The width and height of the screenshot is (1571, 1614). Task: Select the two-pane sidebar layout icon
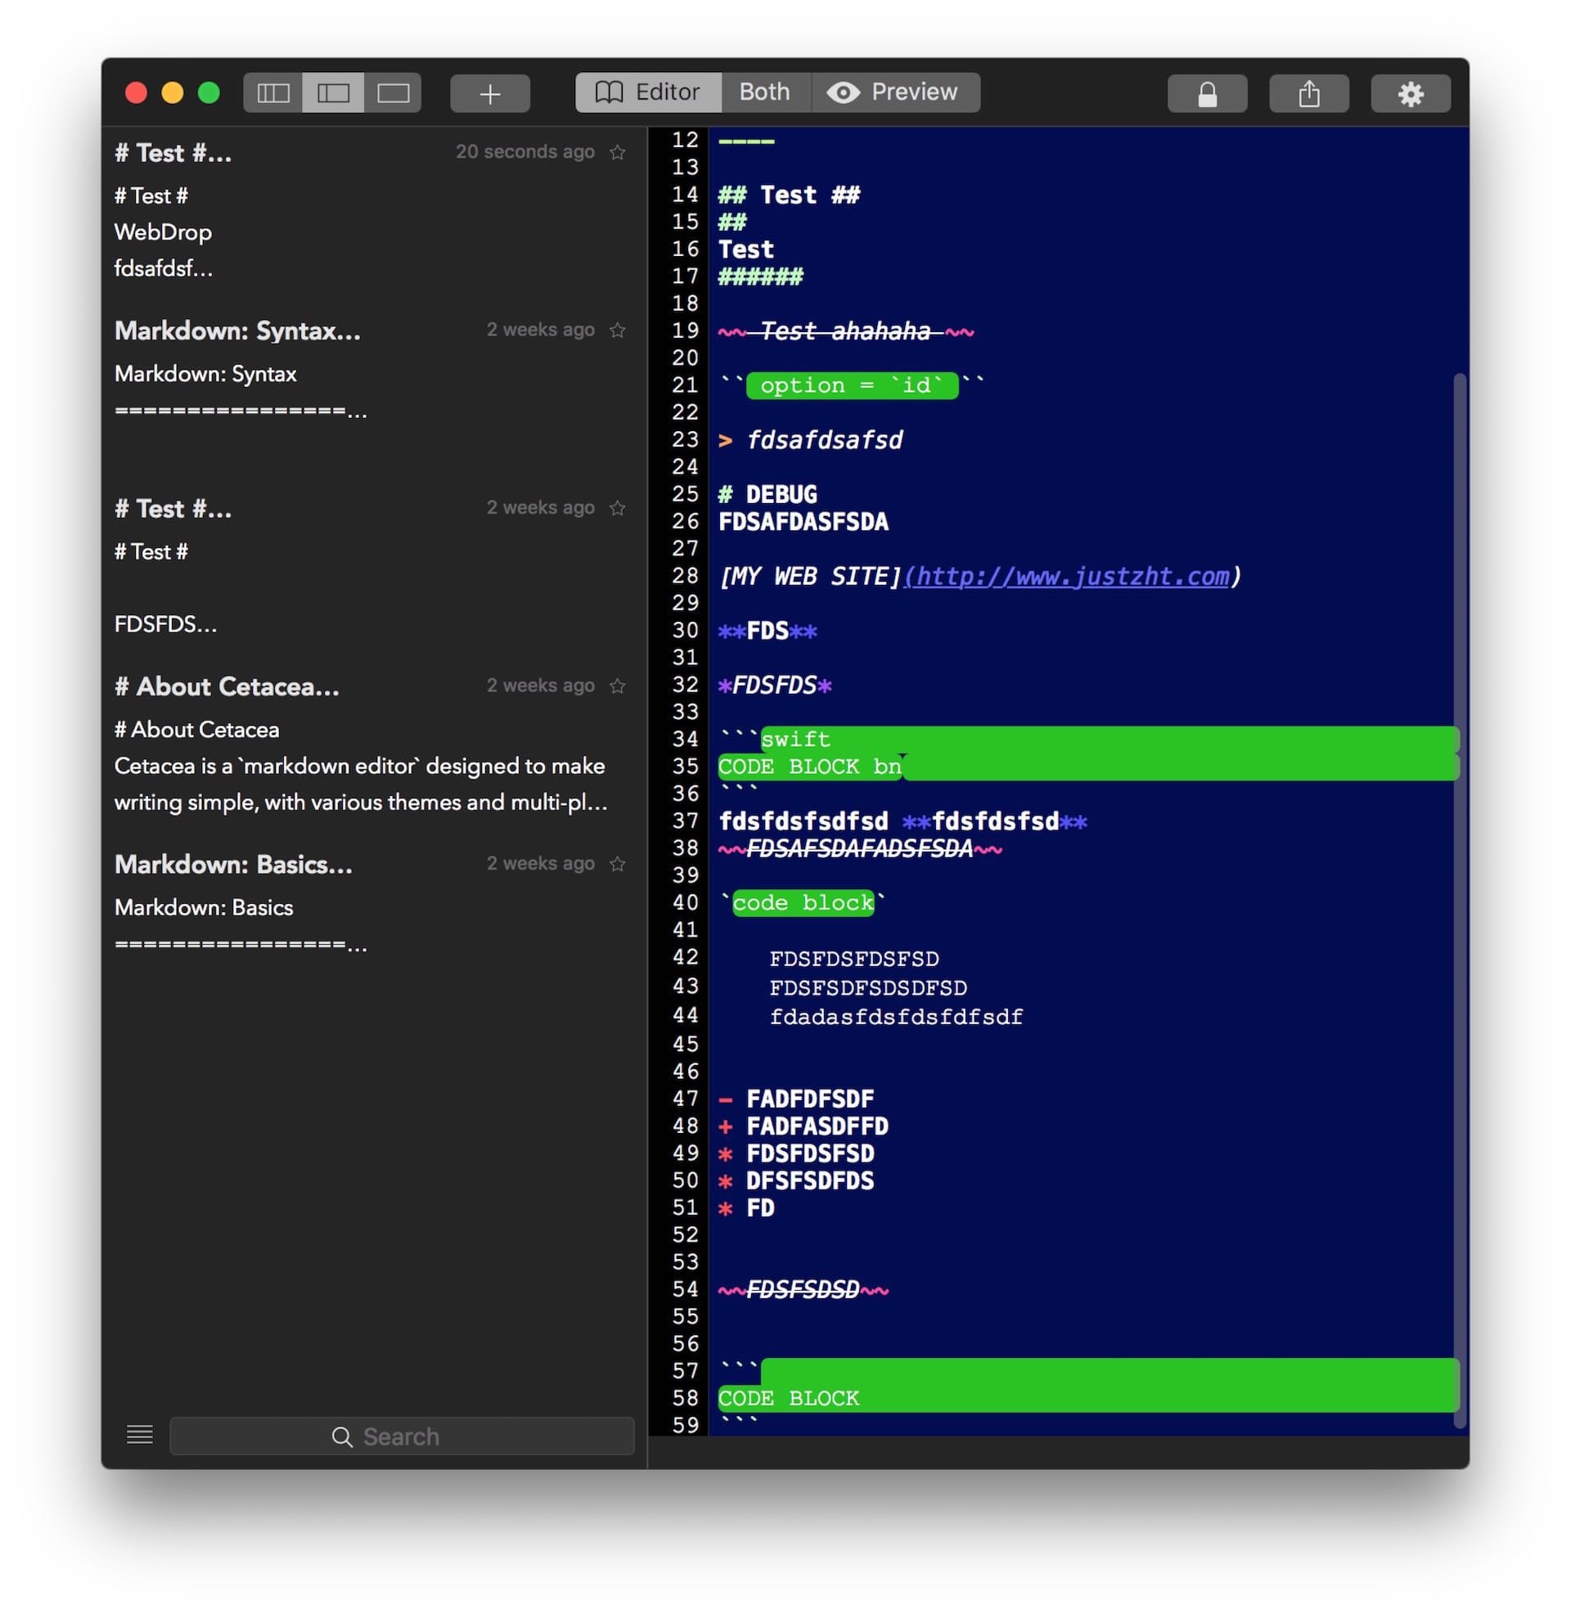[x=333, y=92]
